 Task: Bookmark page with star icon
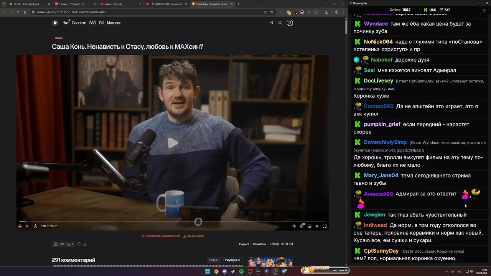[272, 12]
